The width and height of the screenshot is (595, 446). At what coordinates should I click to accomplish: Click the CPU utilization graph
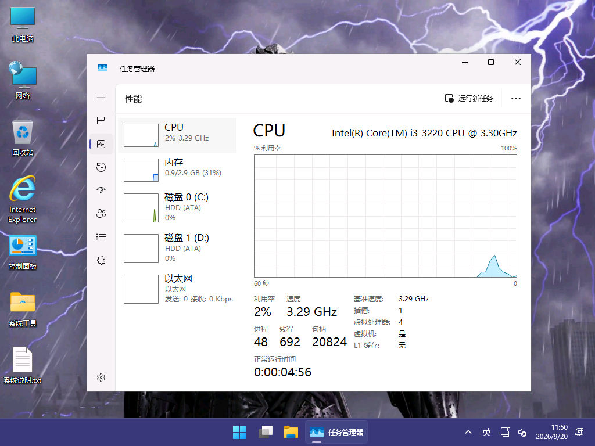(385, 216)
